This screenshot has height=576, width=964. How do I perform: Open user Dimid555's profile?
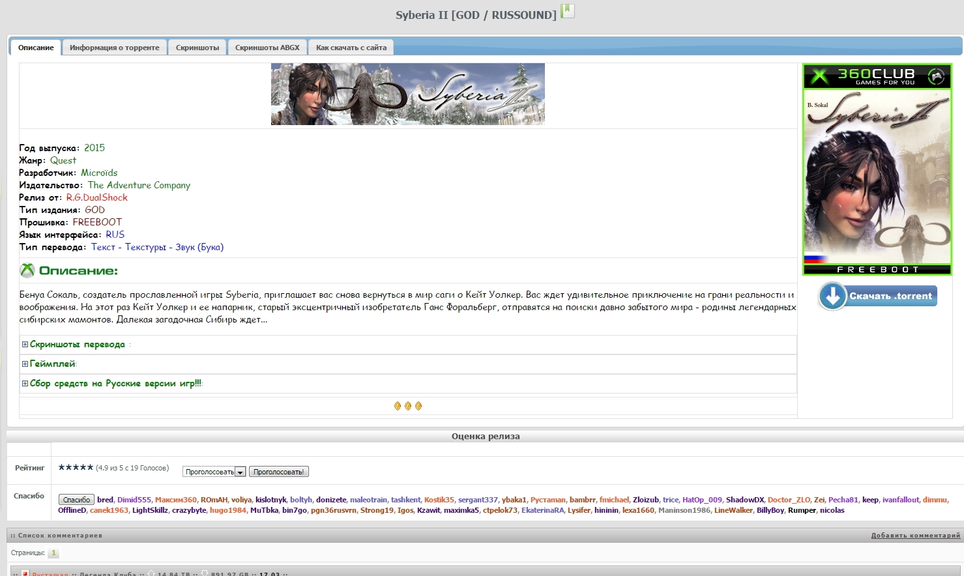(x=134, y=500)
